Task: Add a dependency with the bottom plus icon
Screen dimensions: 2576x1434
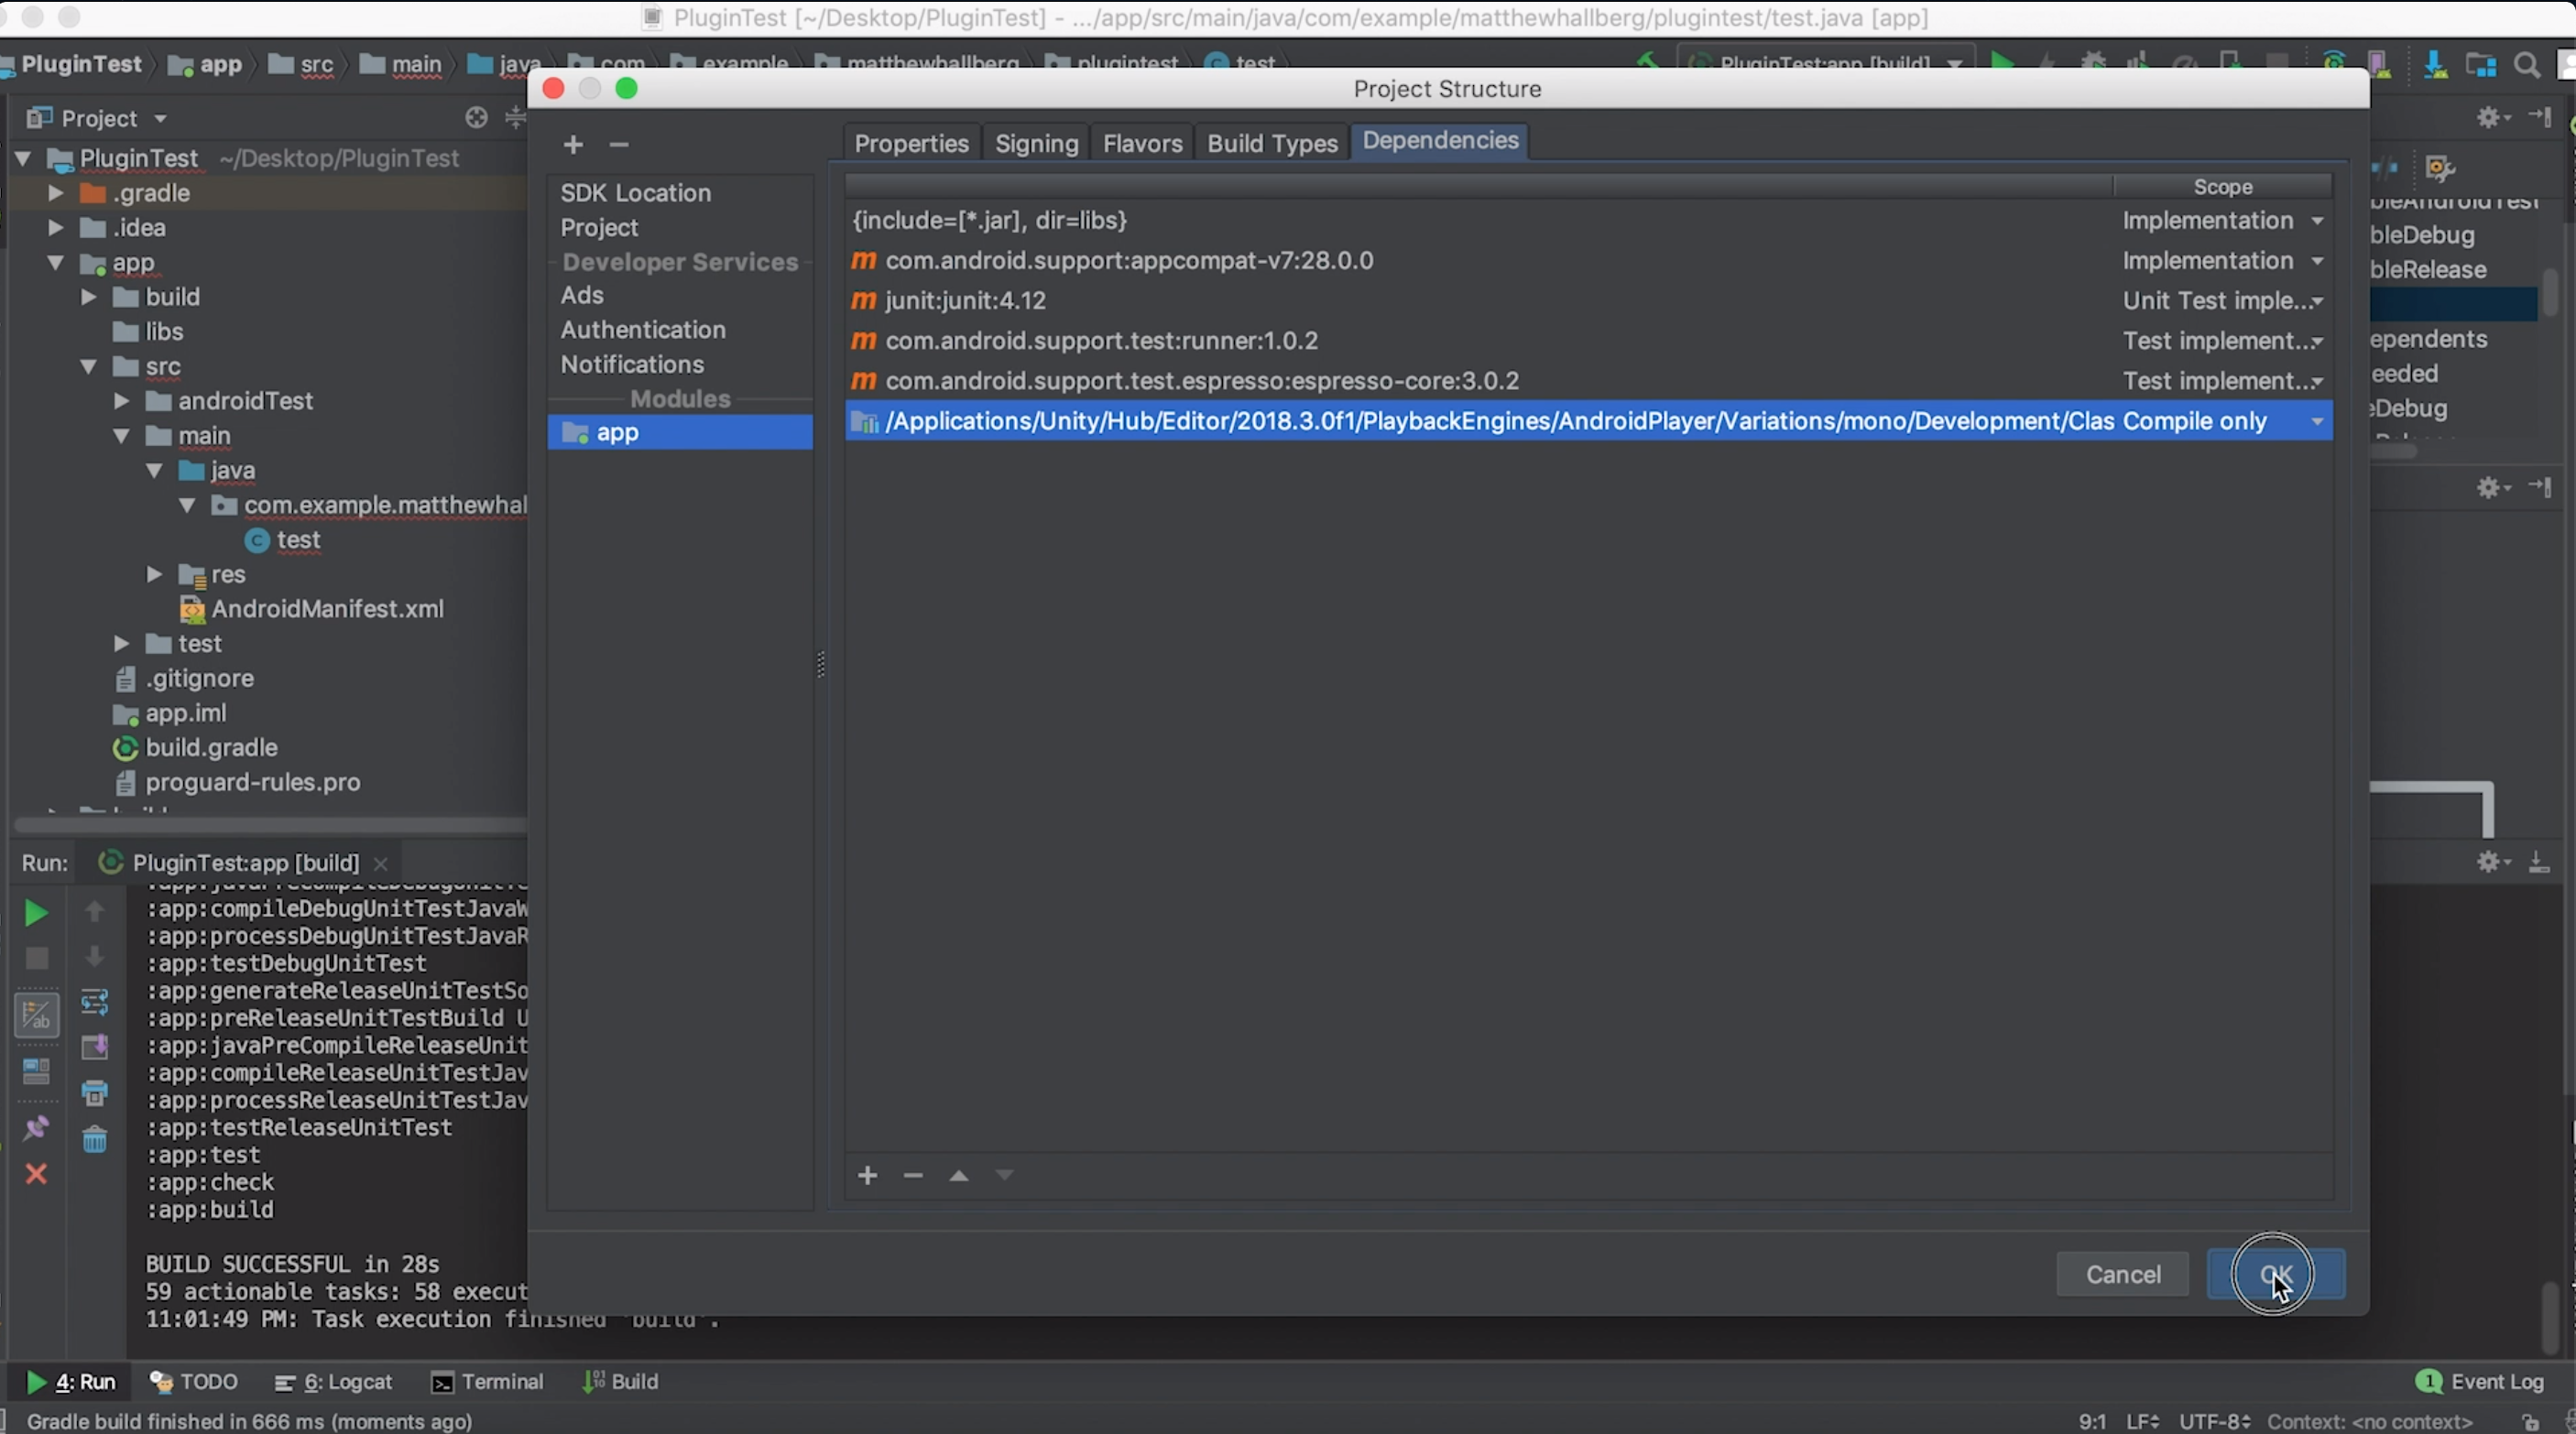Action: coord(867,1175)
